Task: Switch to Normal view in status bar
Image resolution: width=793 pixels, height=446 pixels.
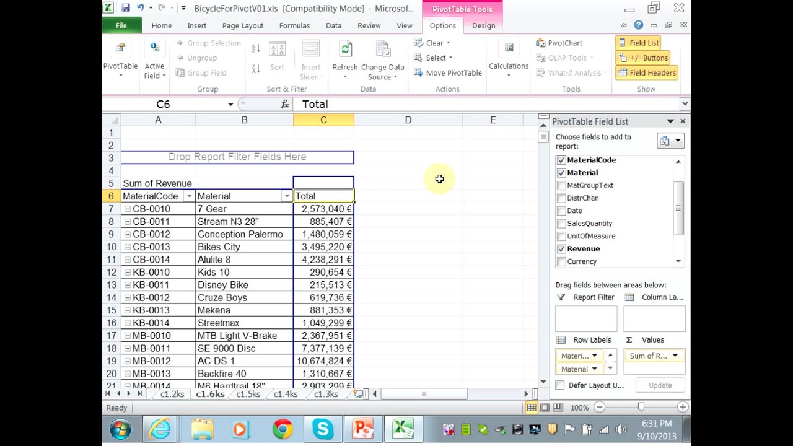Action: tap(532, 408)
